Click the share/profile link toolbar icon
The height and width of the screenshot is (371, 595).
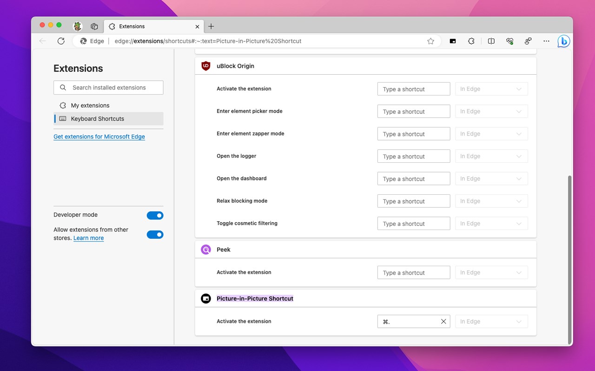click(x=528, y=41)
